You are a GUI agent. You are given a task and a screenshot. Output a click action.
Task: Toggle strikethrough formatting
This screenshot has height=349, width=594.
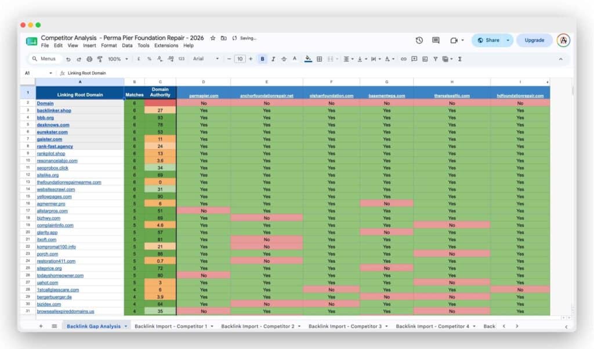[284, 59]
